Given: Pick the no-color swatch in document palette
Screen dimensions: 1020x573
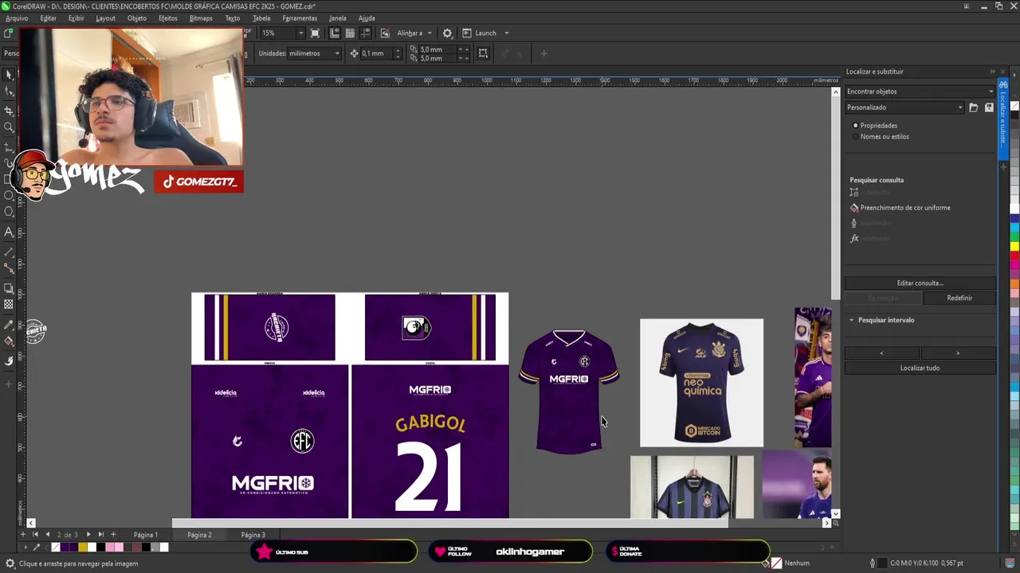Looking at the screenshot, I should point(55,548).
